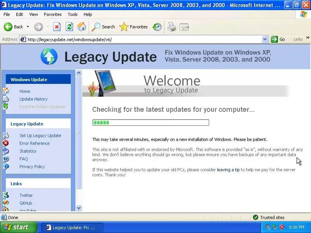Screen dimensions: 311x233
Task: Open the Update History link
Action: pyautogui.click(x=33, y=99)
